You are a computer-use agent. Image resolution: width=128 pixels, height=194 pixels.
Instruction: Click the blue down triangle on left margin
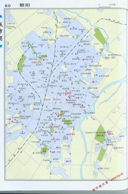1,46
